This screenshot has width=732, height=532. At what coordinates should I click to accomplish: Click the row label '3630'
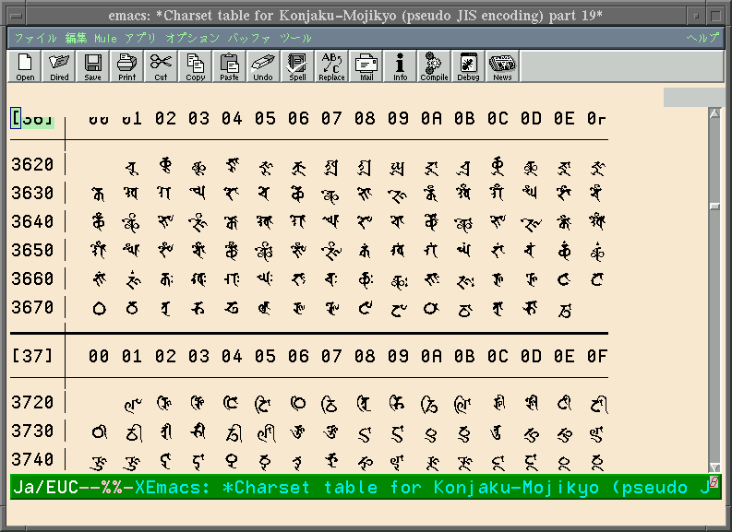[x=32, y=193]
